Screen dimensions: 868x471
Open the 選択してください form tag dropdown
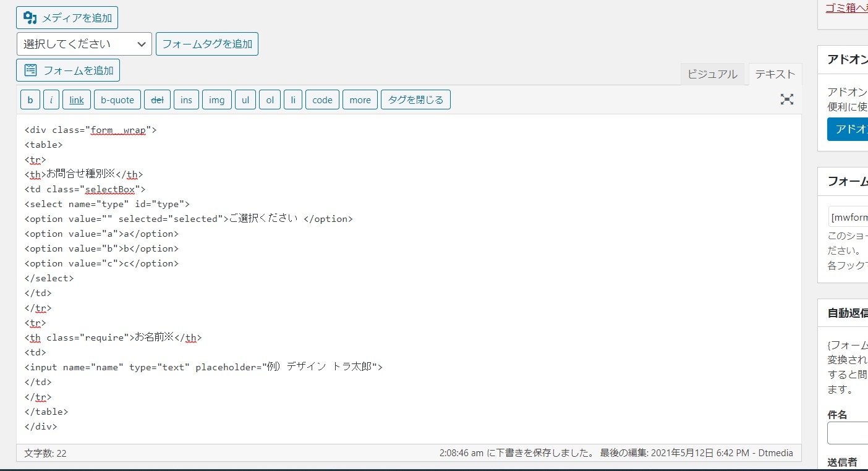pos(84,44)
